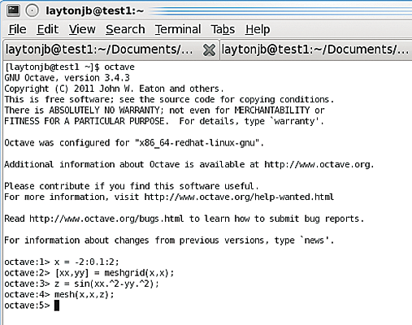Switch to the second laytonjb@test1 Documents tab
412x325 pixels.
coord(316,50)
